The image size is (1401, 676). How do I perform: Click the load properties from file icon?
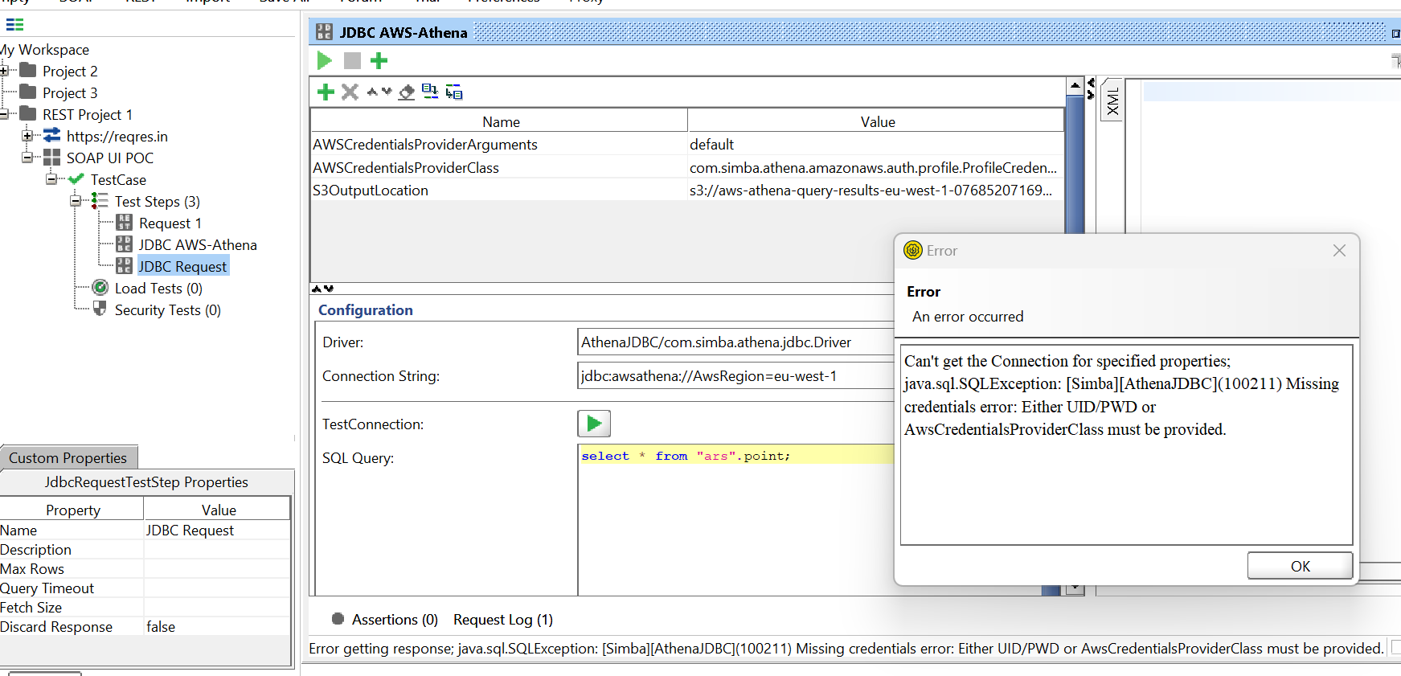click(x=430, y=91)
